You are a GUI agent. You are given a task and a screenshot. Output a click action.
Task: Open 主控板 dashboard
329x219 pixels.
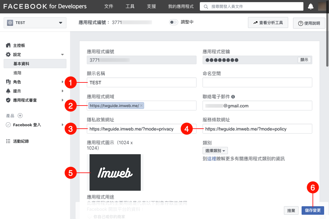click(x=19, y=45)
